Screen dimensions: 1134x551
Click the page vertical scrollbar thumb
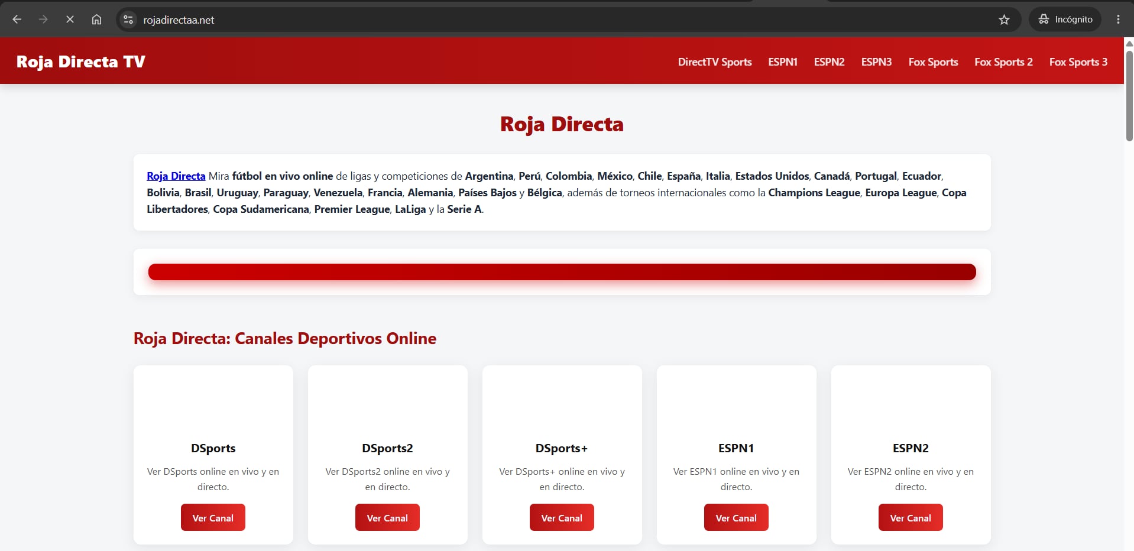coord(1129,96)
